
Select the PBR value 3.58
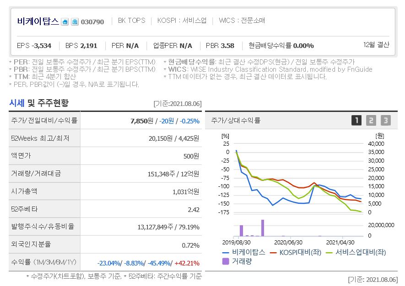(227, 46)
